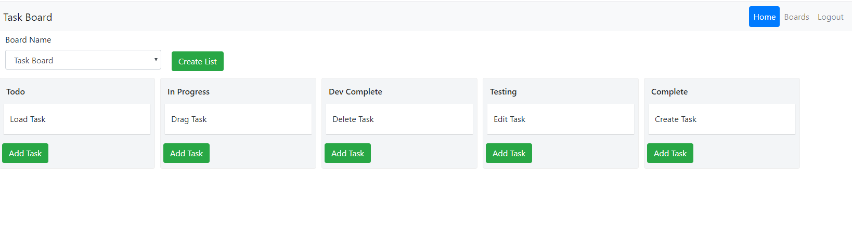Select the Create Task card

click(x=722, y=119)
